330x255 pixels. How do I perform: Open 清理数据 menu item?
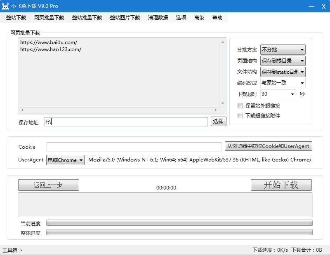(158, 18)
